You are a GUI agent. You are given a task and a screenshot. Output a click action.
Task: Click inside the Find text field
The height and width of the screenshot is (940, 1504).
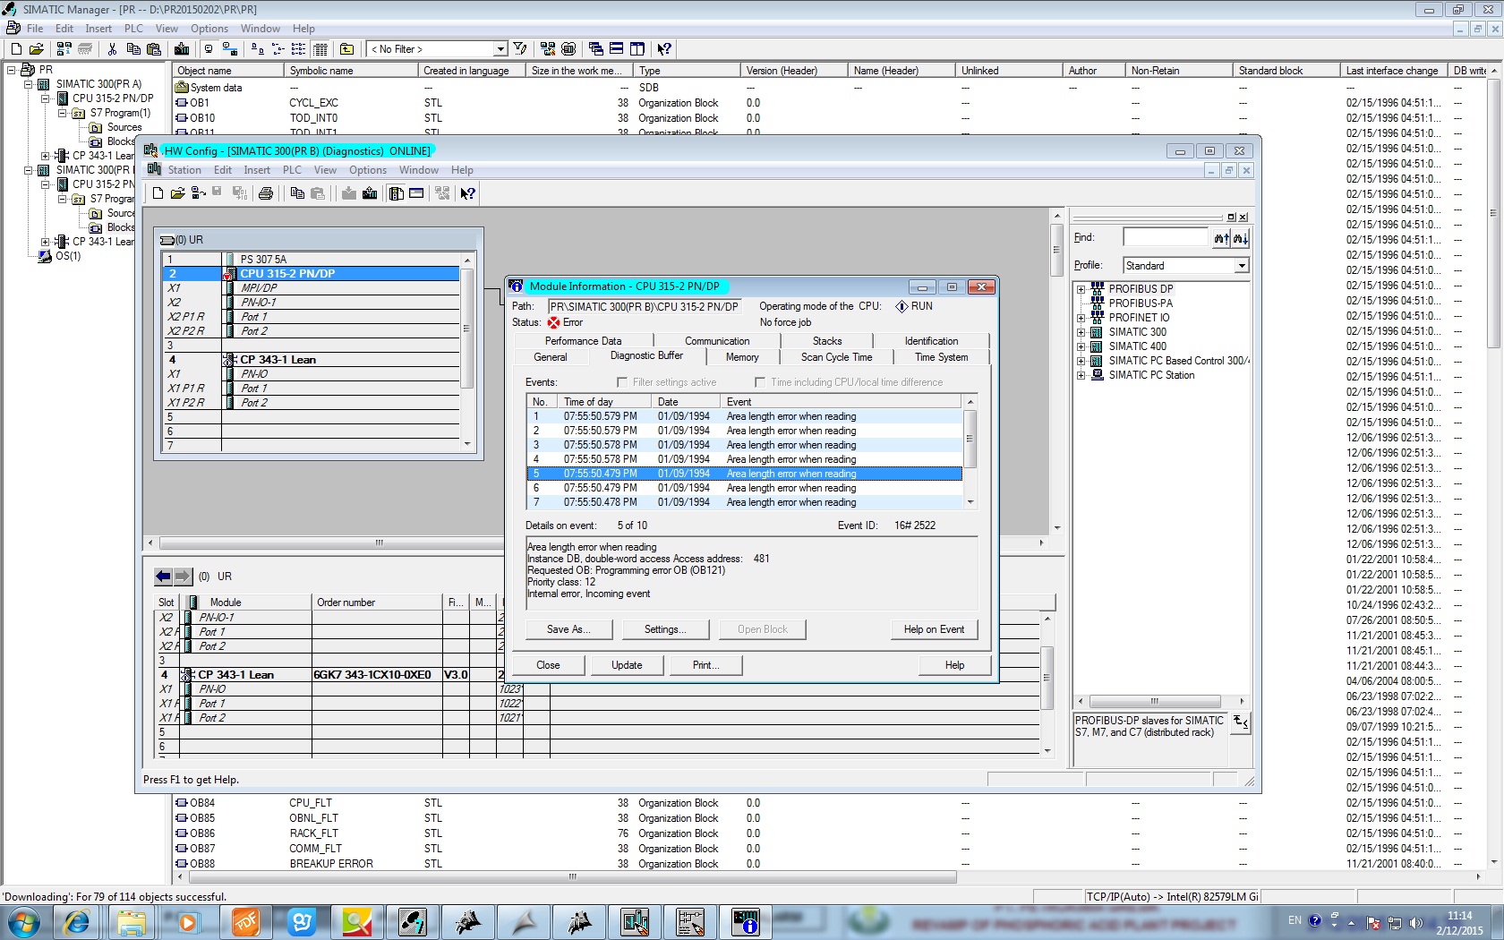[x=1165, y=237]
